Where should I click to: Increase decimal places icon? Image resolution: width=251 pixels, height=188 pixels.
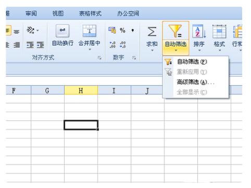click(112, 45)
